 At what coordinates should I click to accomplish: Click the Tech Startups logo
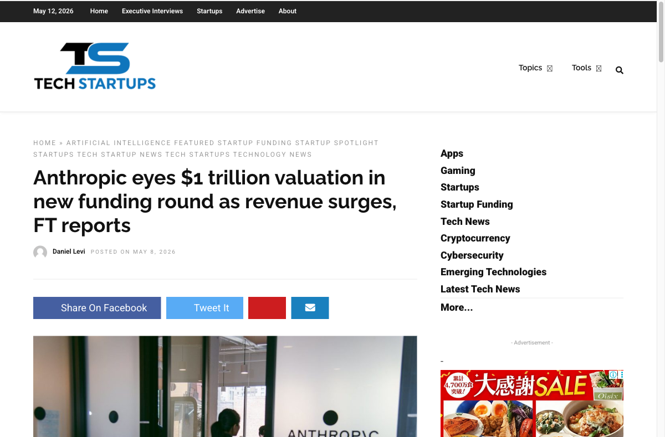click(95, 66)
